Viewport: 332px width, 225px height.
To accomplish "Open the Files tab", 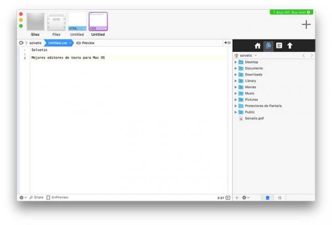I will [x=56, y=24].
